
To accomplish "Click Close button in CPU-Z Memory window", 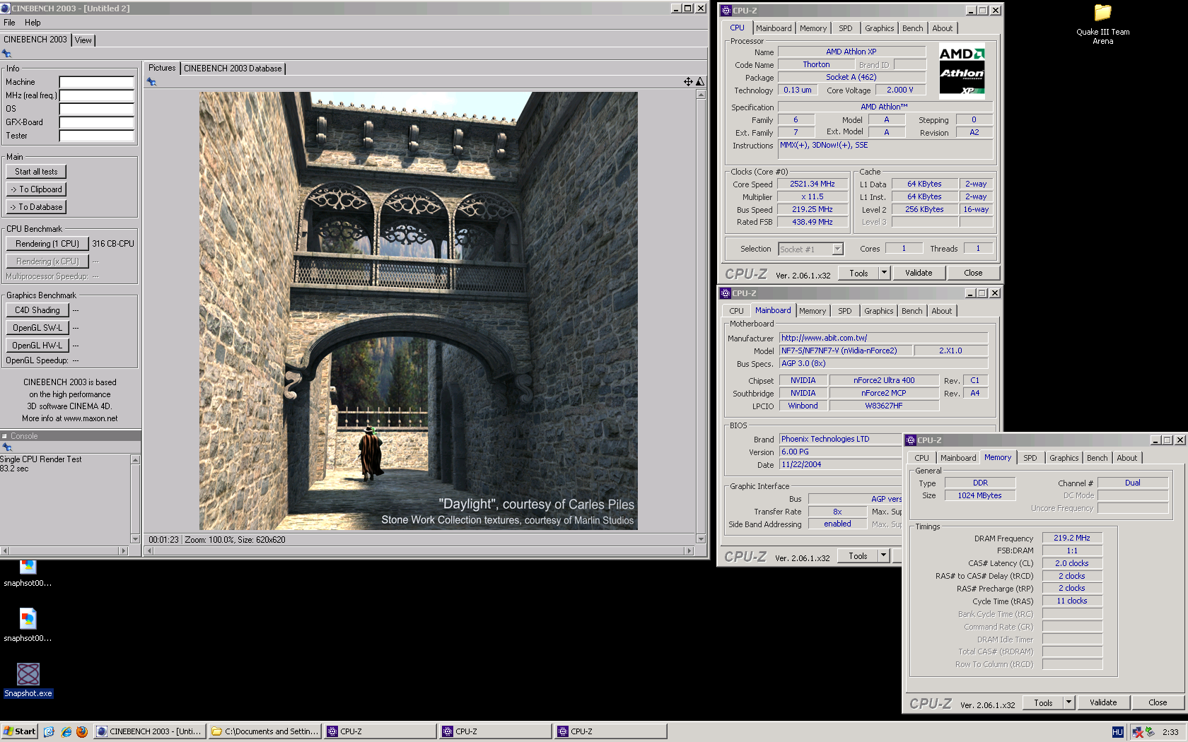I will click(x=1158, y=702).
